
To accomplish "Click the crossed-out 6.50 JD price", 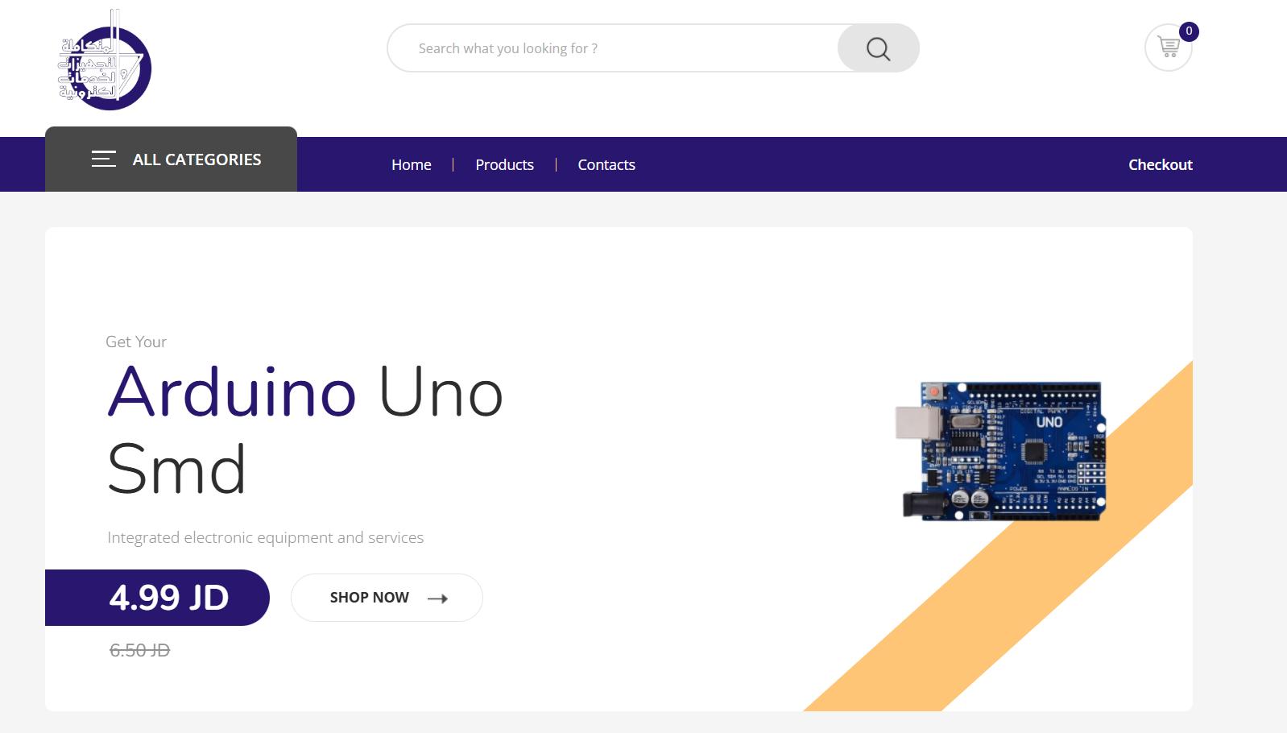I will 140,651.
